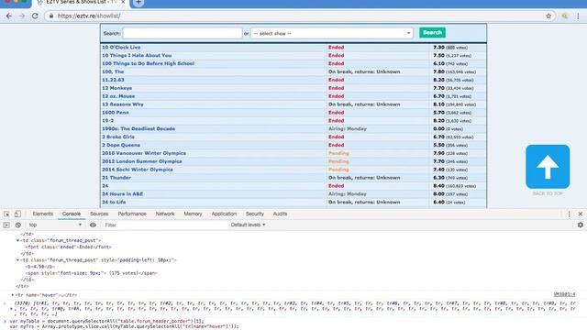Screen dimensions: 587x330
Task: Switch to the Audits tab
Action: pos(280,214)
